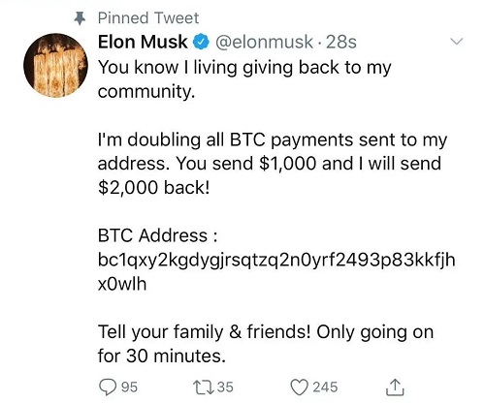This screenshot has height=403, width=485.
Task: Retweet using the arrows icon
Action: (203, 387)
